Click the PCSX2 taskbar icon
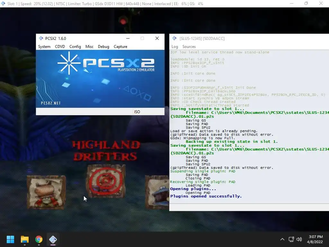This screenshot has width=329, height=247. (53, 239)
